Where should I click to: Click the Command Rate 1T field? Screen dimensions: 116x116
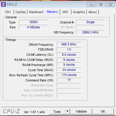coord(69,80)
